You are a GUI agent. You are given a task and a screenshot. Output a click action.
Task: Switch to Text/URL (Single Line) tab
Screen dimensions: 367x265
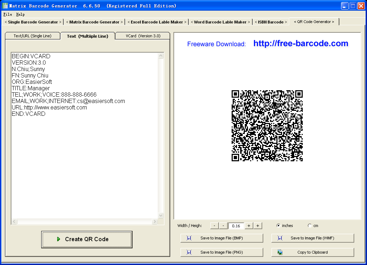click(x=33, y=36)
